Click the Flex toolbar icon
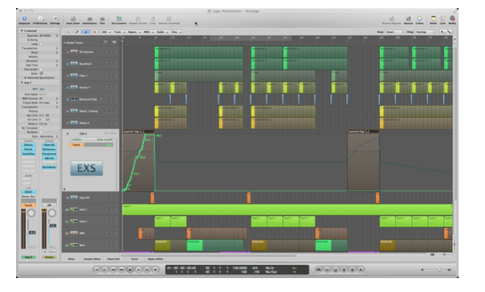 (x=102, y=20)
